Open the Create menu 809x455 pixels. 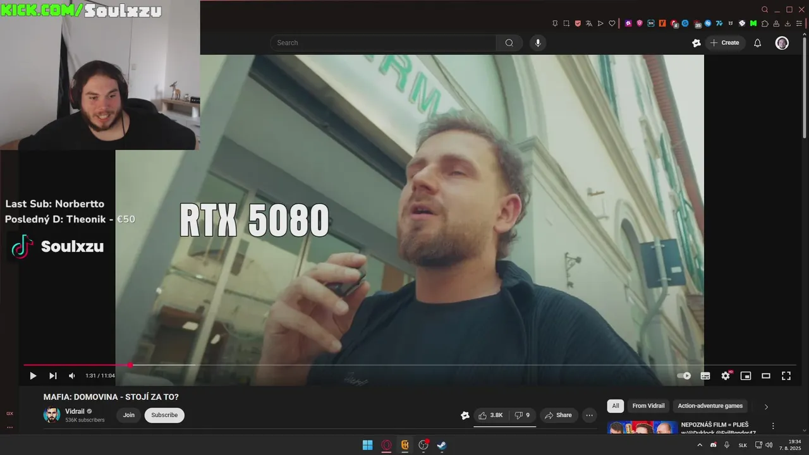click(x=725, y=42)
